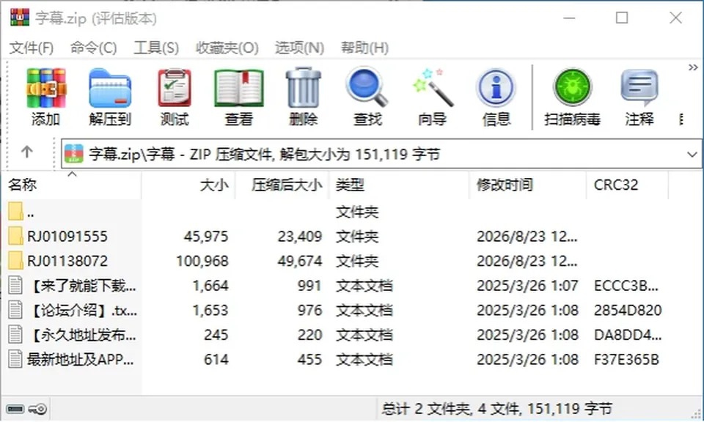
Task: Expand the hidden toolbar items chevron
Action: pos(693,67)
